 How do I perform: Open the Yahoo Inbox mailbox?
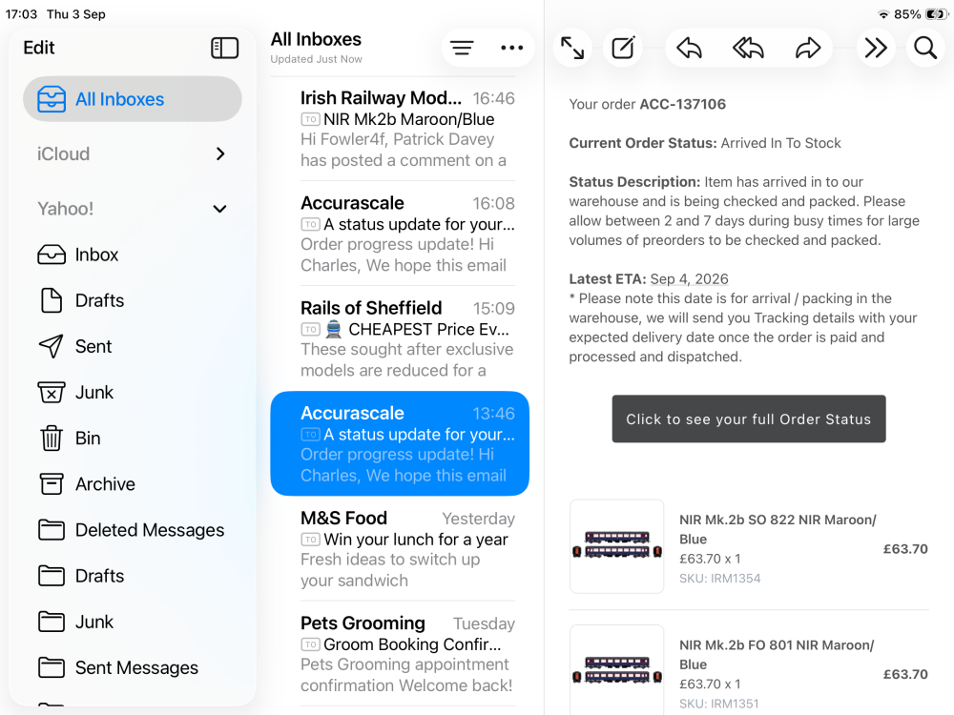coord(132,255)
